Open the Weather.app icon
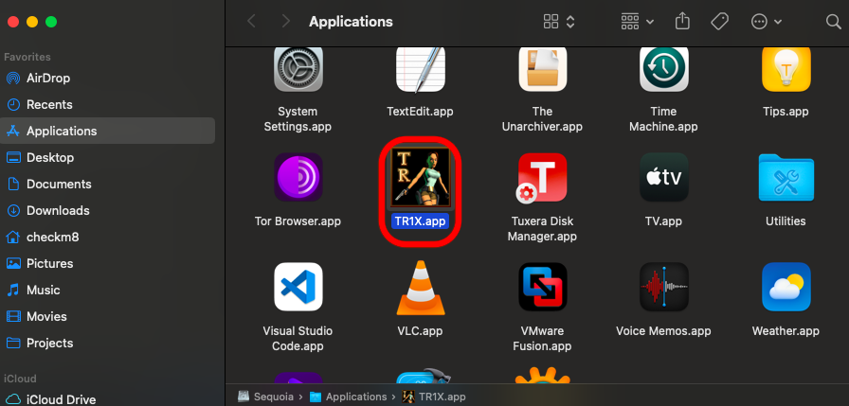849x406 pixels. coord(786,288)
